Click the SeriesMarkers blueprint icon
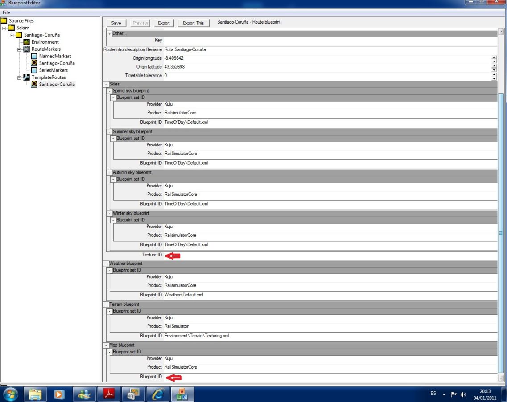This screenshot has width=507, height=402. click(x=34, y=70)
